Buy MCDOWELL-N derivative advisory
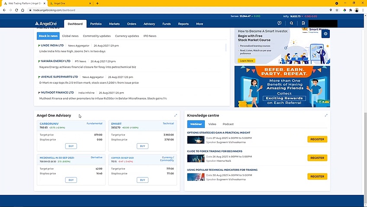367x207 pixels. 71,180
